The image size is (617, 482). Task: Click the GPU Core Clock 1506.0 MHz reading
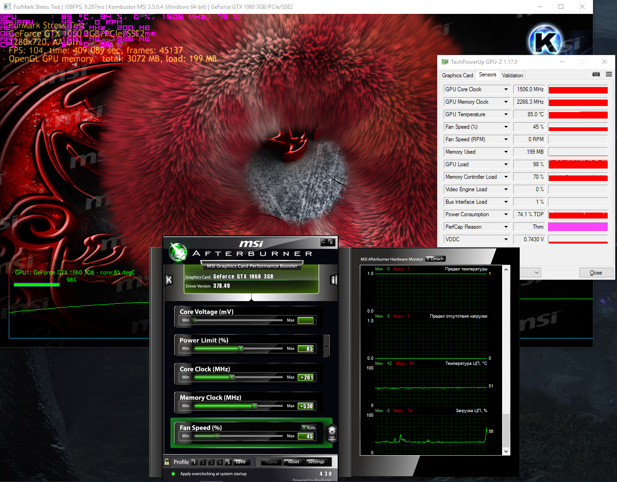click(x=529, y=89)
